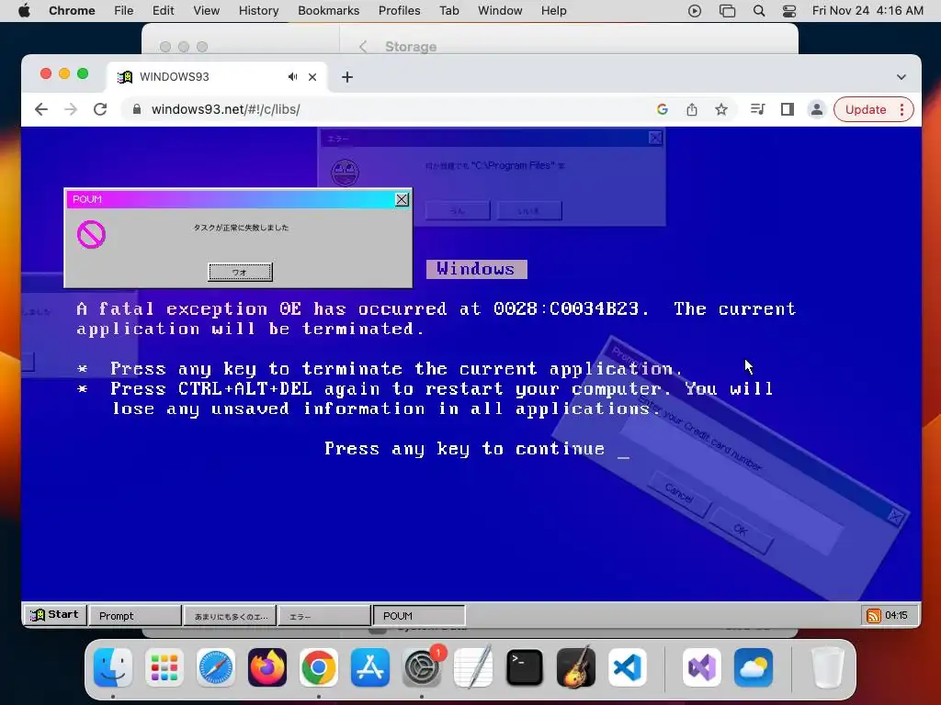
Task: Launch Firefox from the Dock
Action: pyautogui.click(x=267, y=667)
